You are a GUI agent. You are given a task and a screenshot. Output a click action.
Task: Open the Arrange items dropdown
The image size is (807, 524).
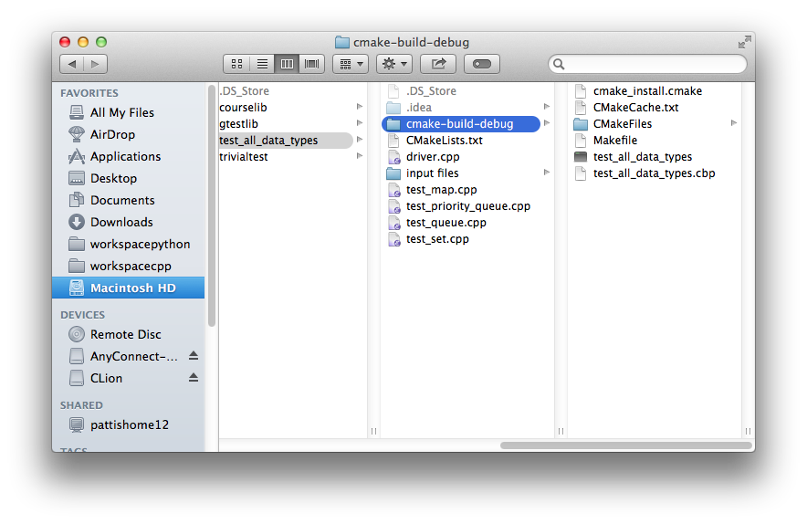[x=350, y=64]
